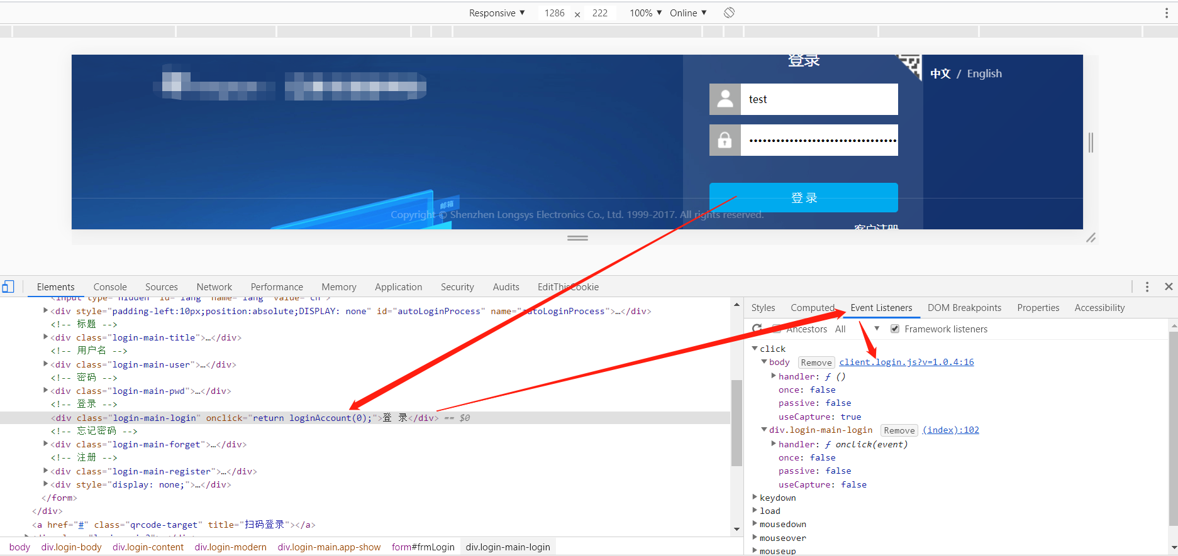Switch to the Network tab
The height and width of the screenshot is (556, 1178).
[x=214, y=286]
